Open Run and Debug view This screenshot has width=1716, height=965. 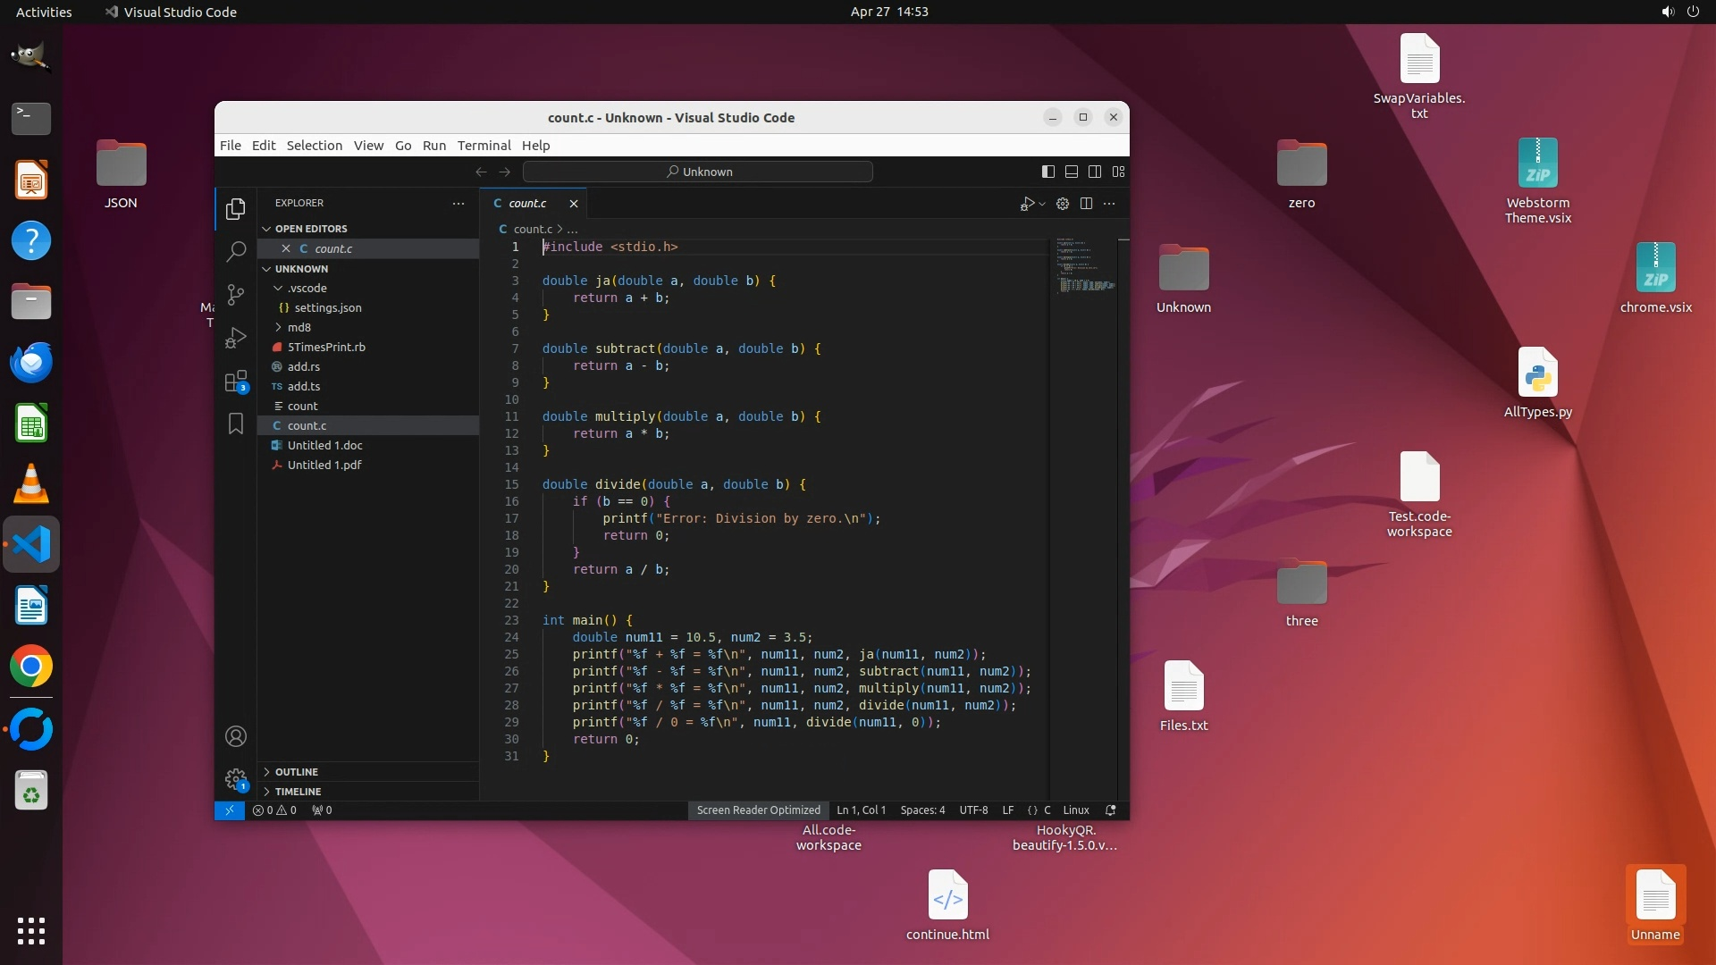pyautogui.click(x=236, y=338)
